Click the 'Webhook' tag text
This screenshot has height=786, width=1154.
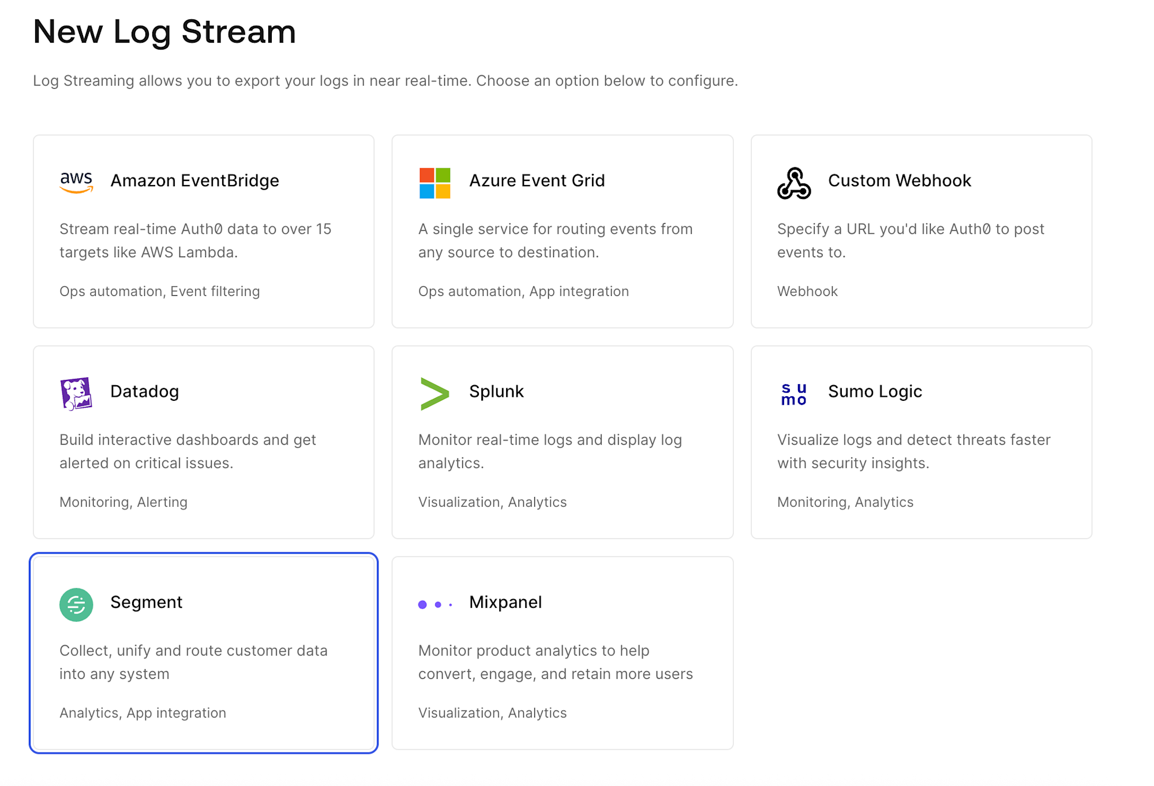[807, 291]
